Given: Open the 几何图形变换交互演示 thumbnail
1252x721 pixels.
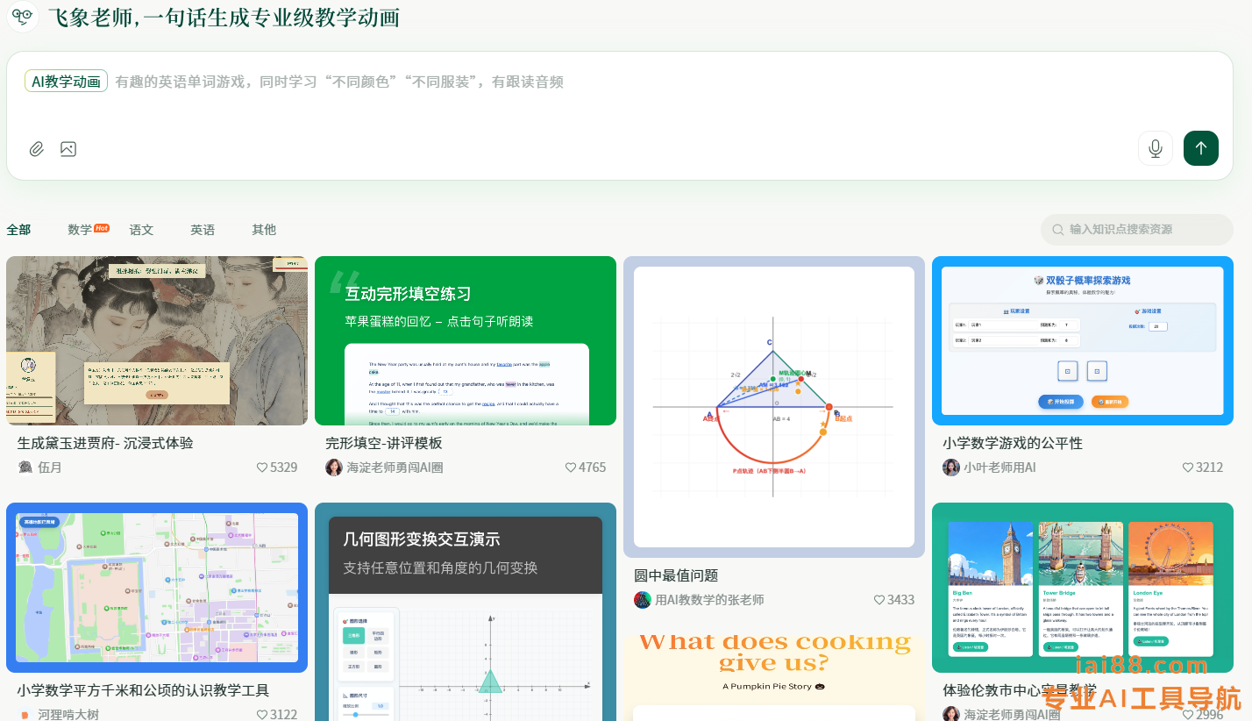Looking at the screenshot, I should click(x=466, y=614).
